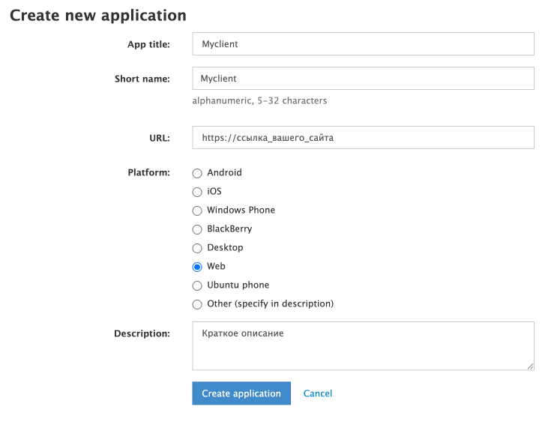This screenshot has height=424, width=557.
Task: Select Desktop as the platform
Action: coord(197,248)
